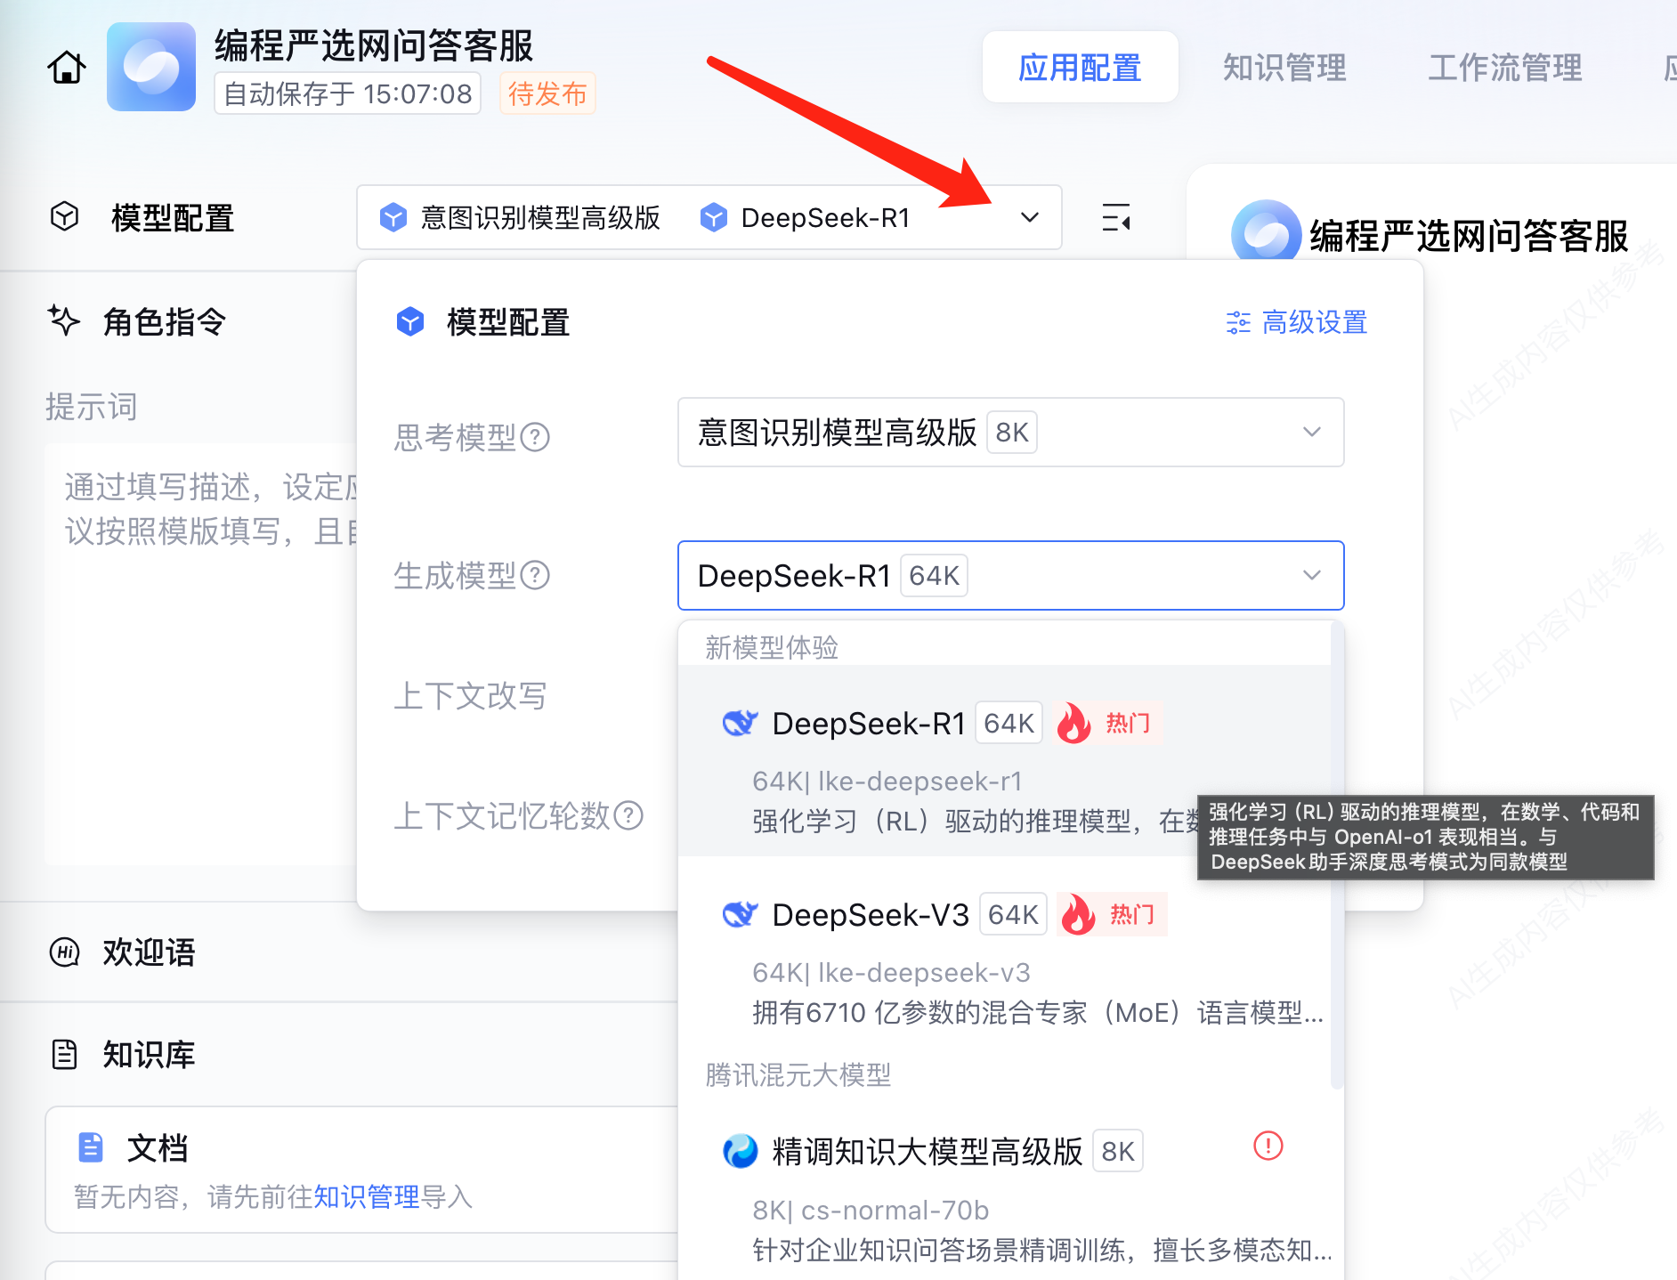Open the 生成模型 DeepSeek-R1 dropdown
The height and width of the screenshot is (1280, 1677).
coord(1010,576)
